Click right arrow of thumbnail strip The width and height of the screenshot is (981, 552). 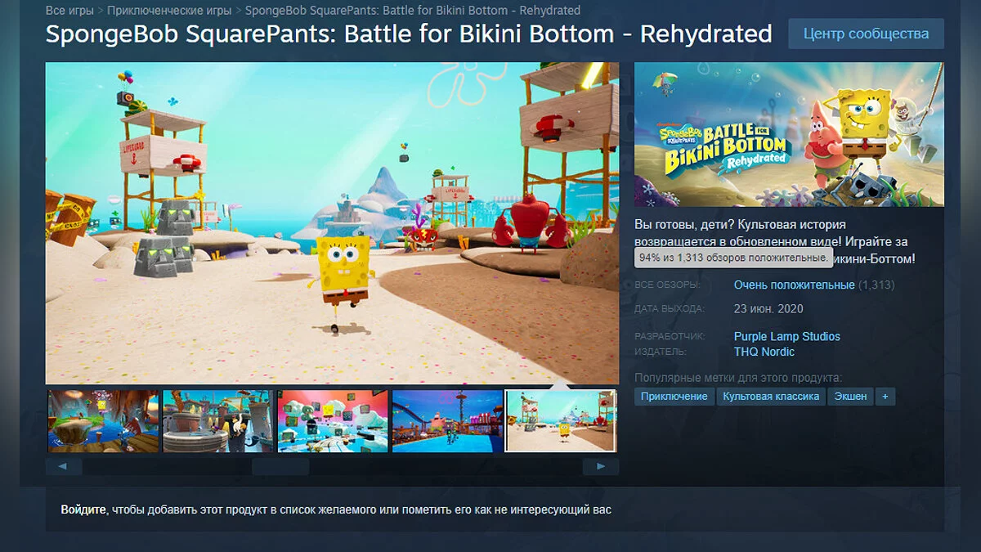601,466
